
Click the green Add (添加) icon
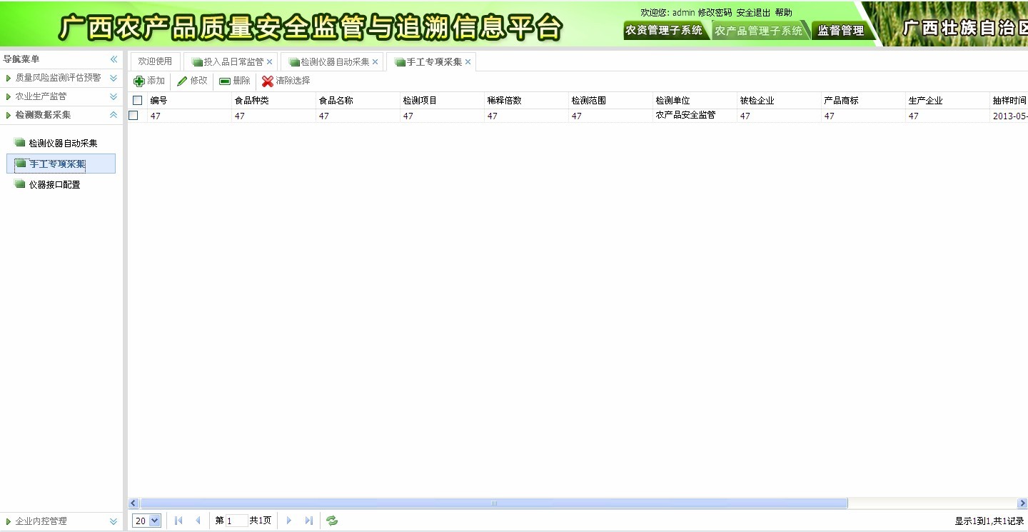(139, 81)
